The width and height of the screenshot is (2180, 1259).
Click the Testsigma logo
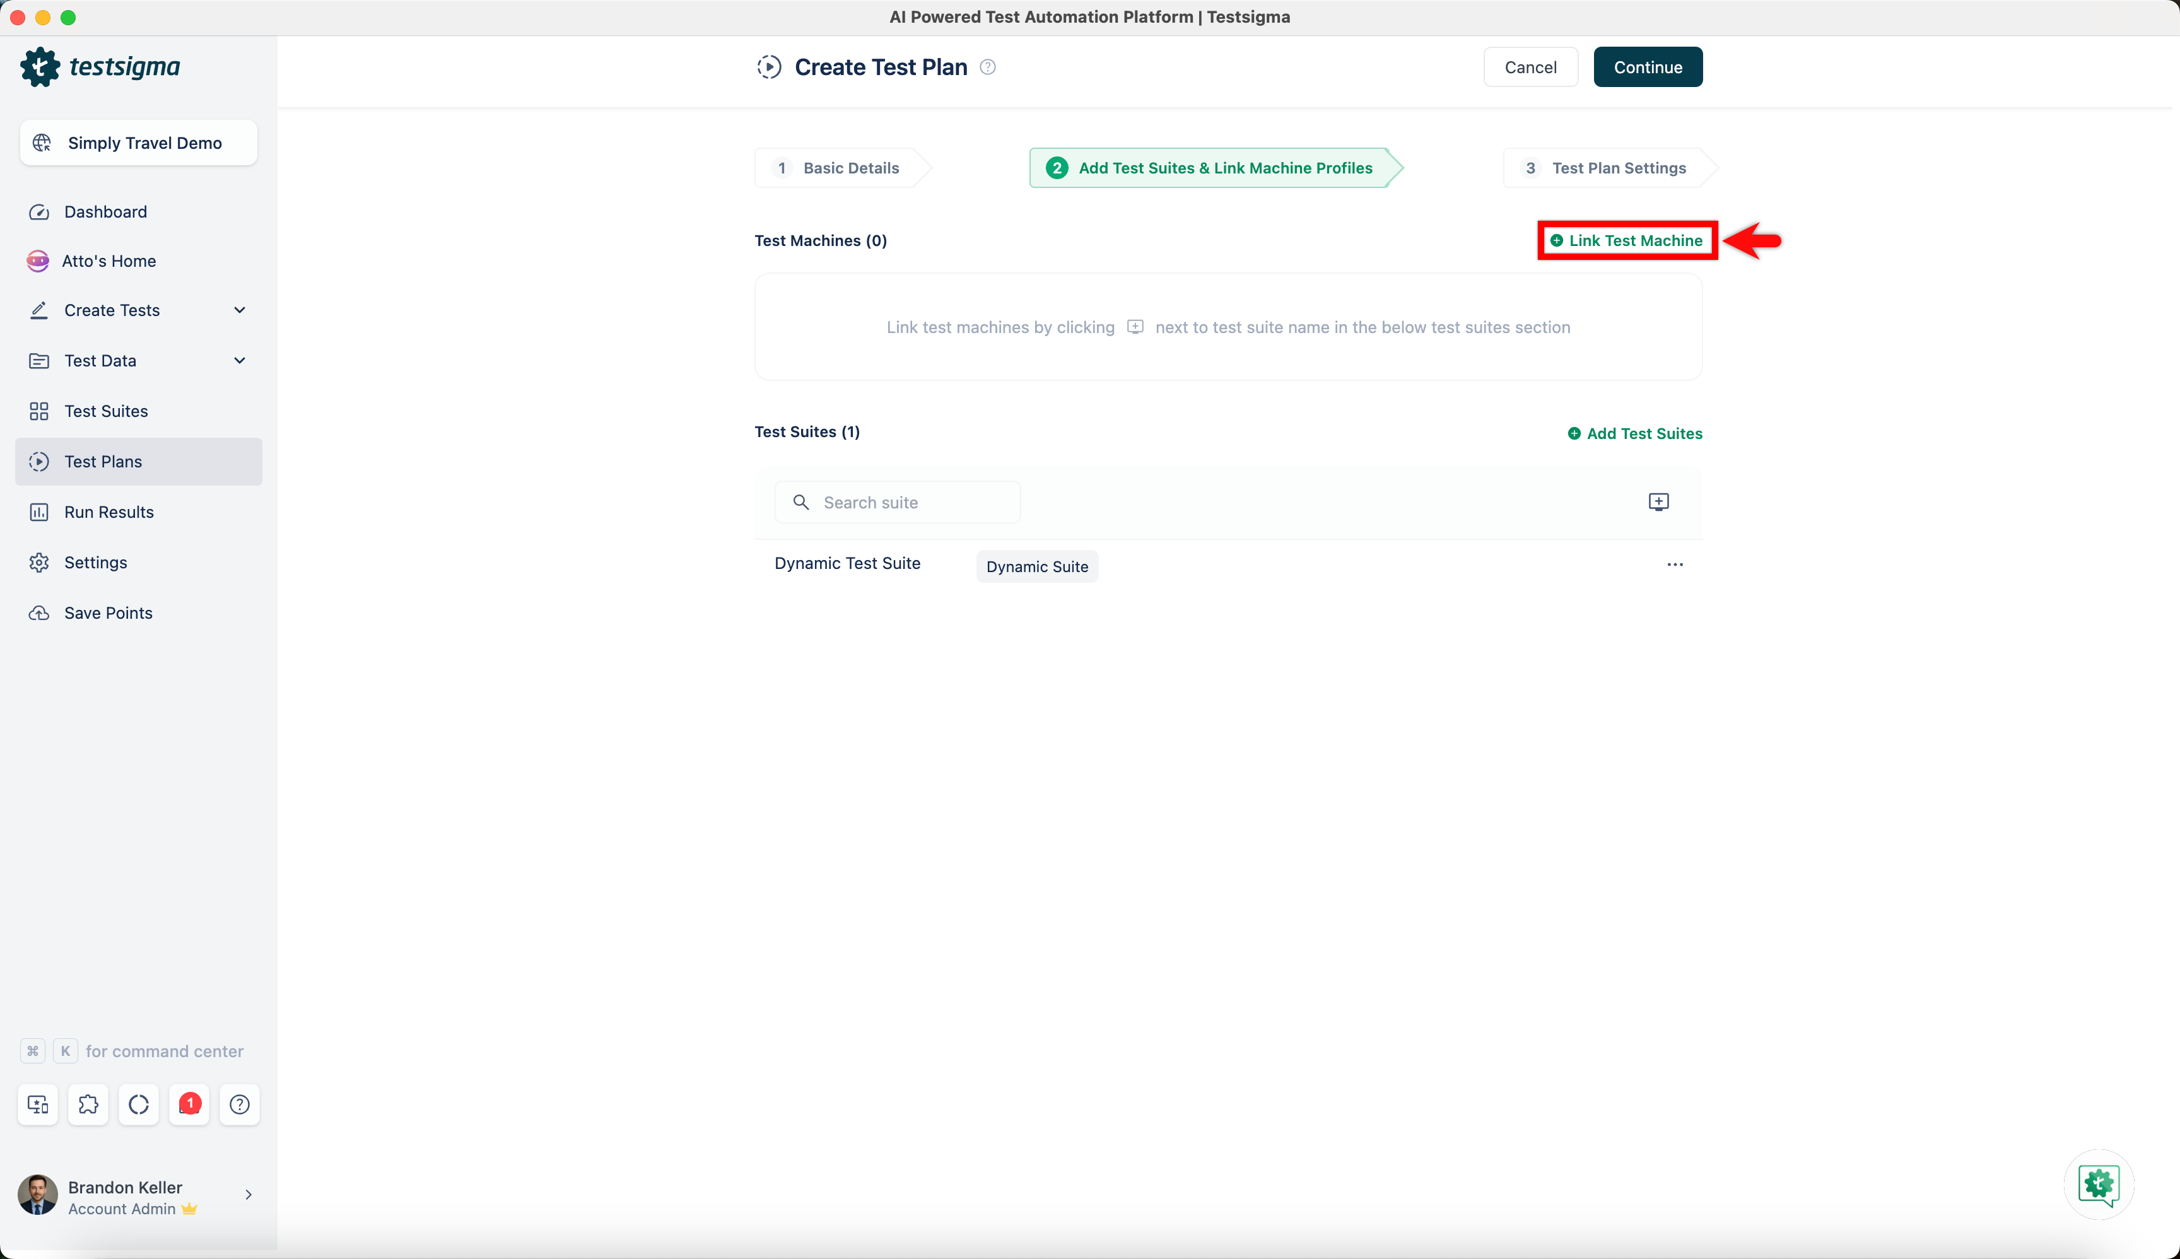[100, 67]
